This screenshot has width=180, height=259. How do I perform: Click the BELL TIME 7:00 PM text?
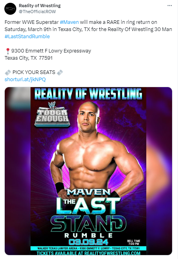(134, 242)
